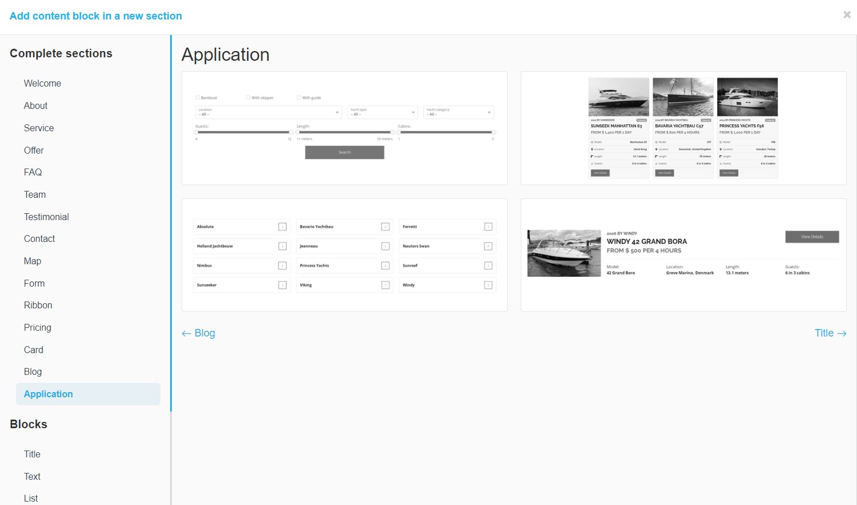Open the FAQ section category
The image size is (857, 505).
click(33, 172)
